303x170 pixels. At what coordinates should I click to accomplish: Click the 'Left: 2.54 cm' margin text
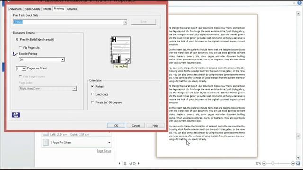click(x=59, y=134)
